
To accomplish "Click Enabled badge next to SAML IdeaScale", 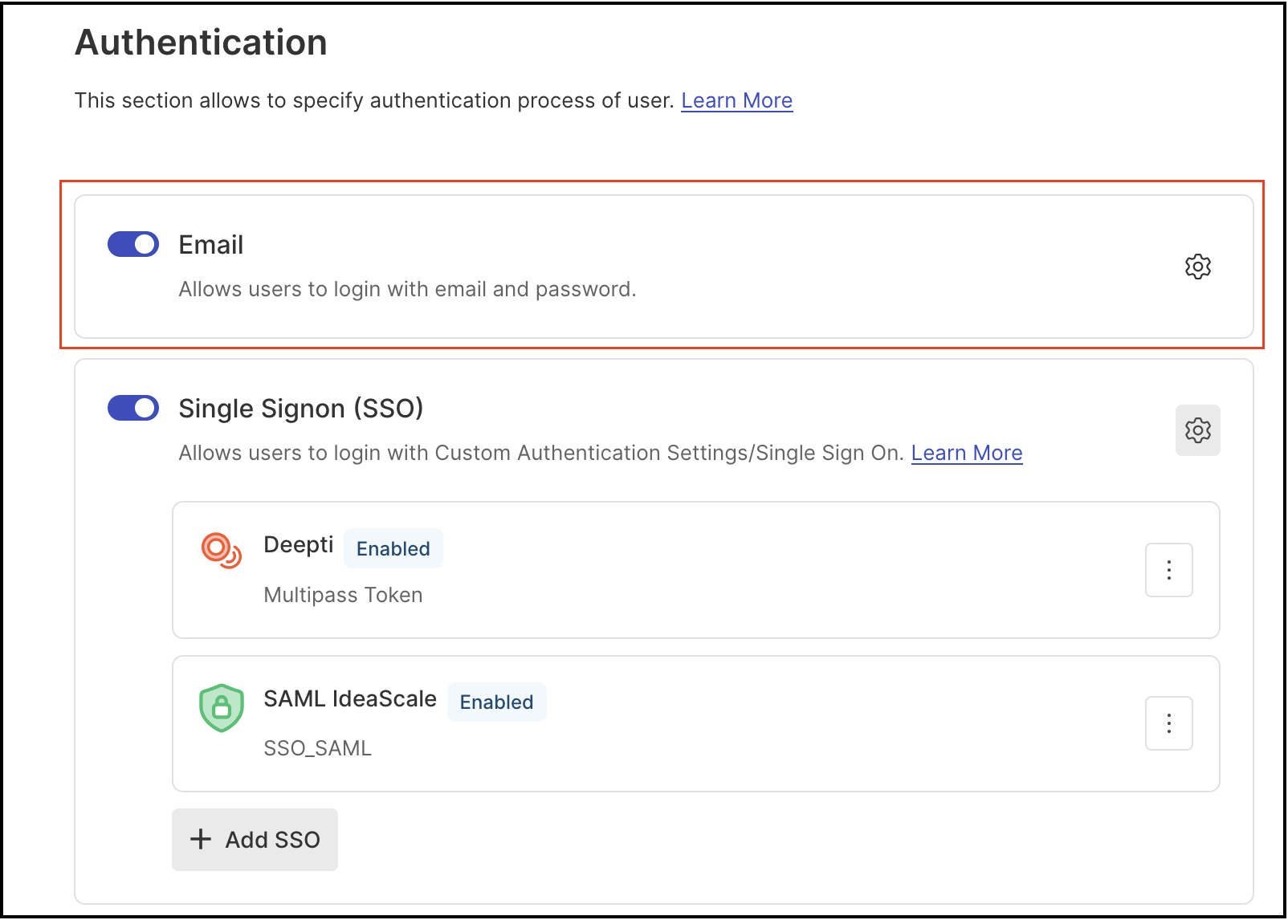I will point(496,702).
